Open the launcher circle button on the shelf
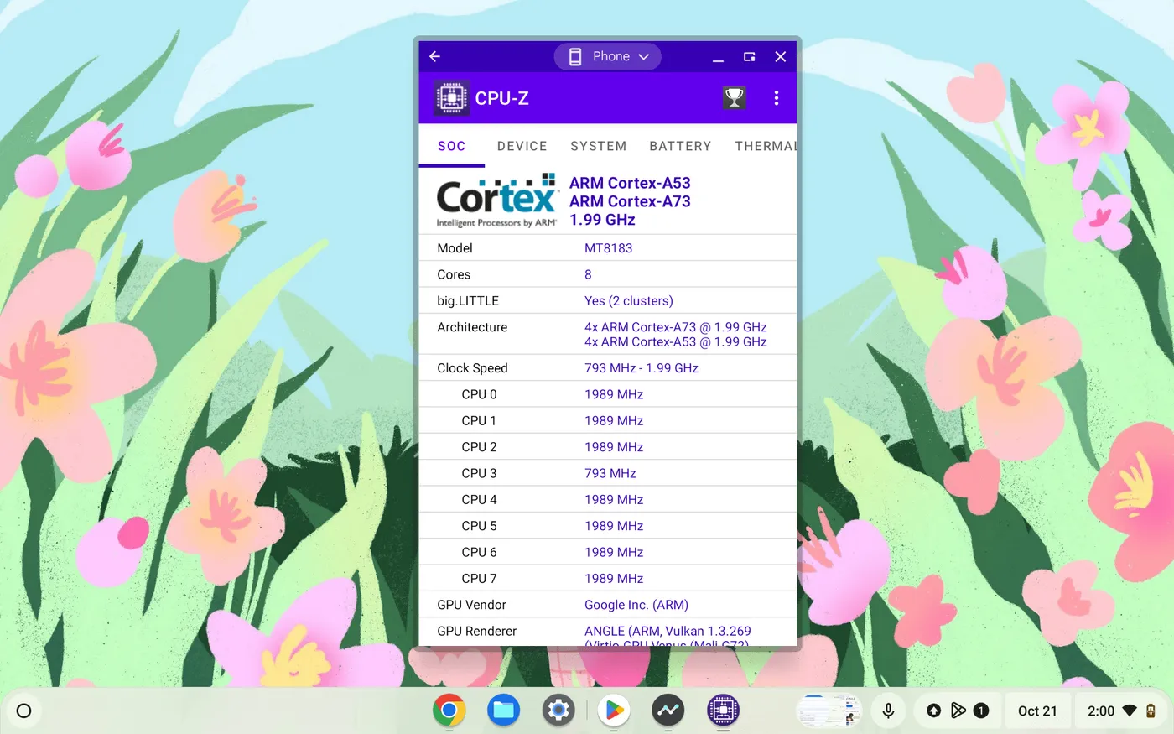The image size is (1174, 734). pyautogui.click(x=24, y=711)
